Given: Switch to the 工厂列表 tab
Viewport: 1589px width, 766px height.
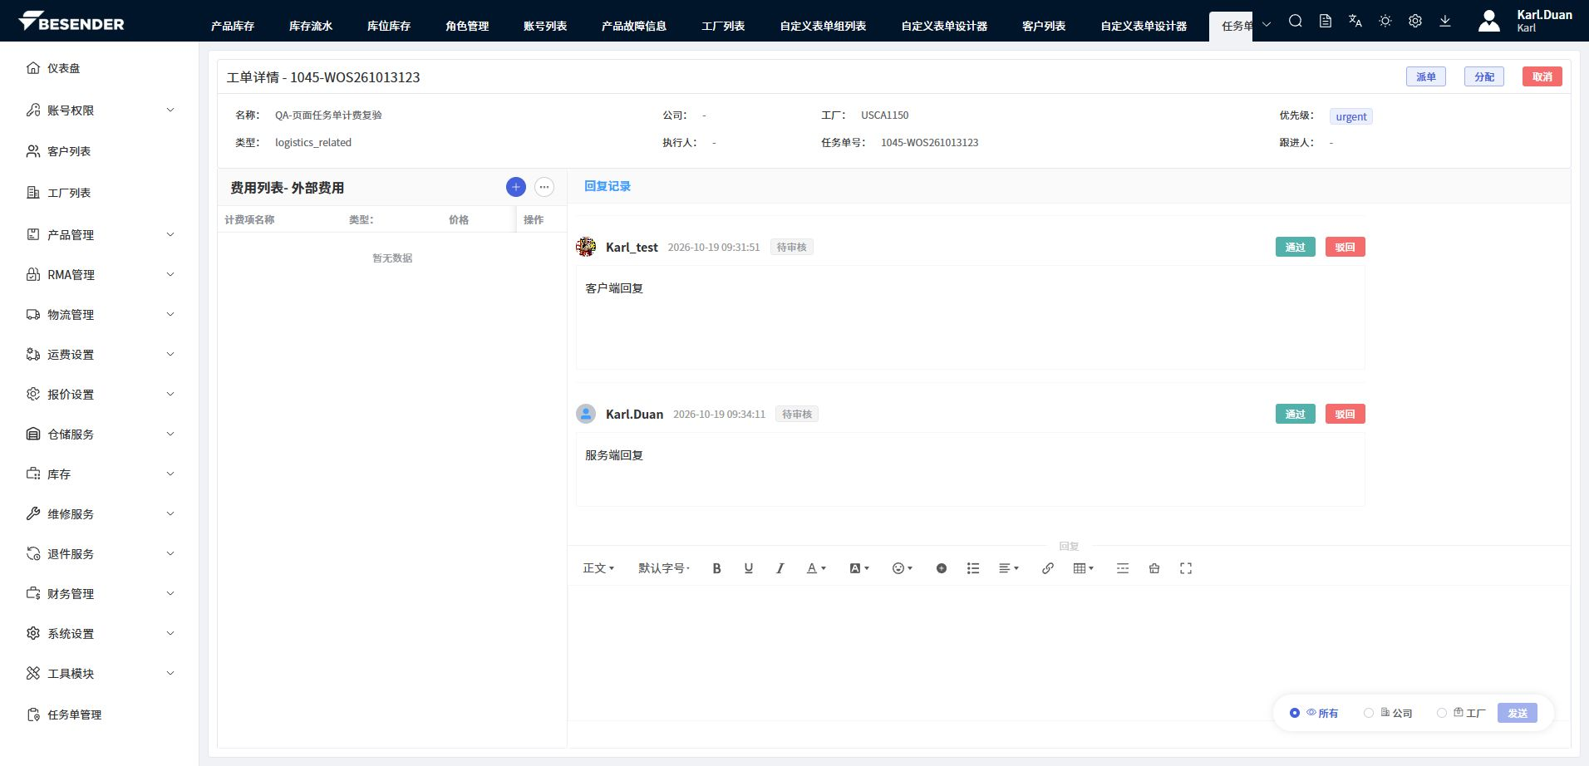Looking at the screenshot, I should [723, 26].
